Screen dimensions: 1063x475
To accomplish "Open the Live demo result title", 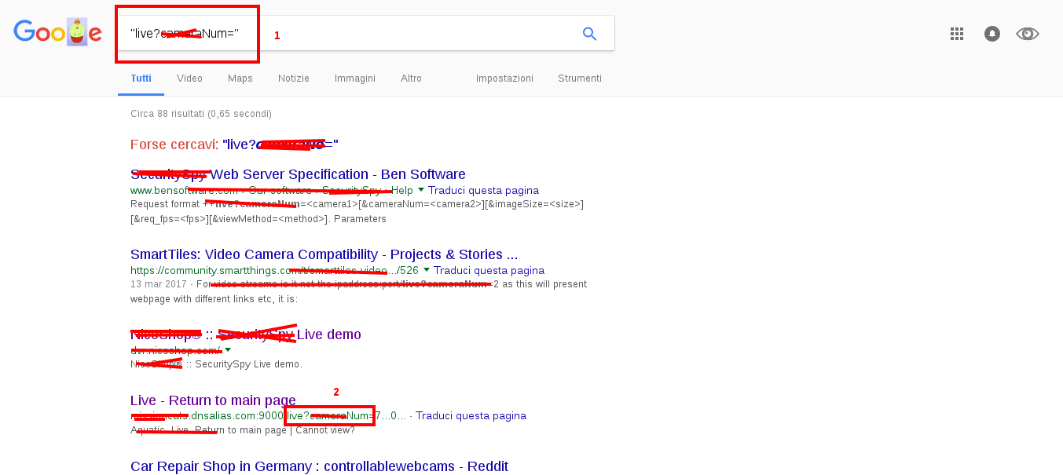I will coord(246,334).
